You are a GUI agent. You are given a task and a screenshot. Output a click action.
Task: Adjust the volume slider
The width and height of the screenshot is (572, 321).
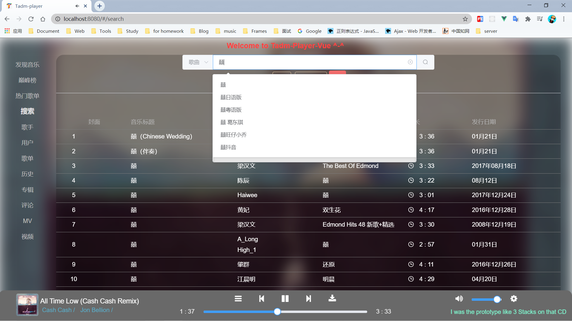pyautogui.click(x=486, y=299)
